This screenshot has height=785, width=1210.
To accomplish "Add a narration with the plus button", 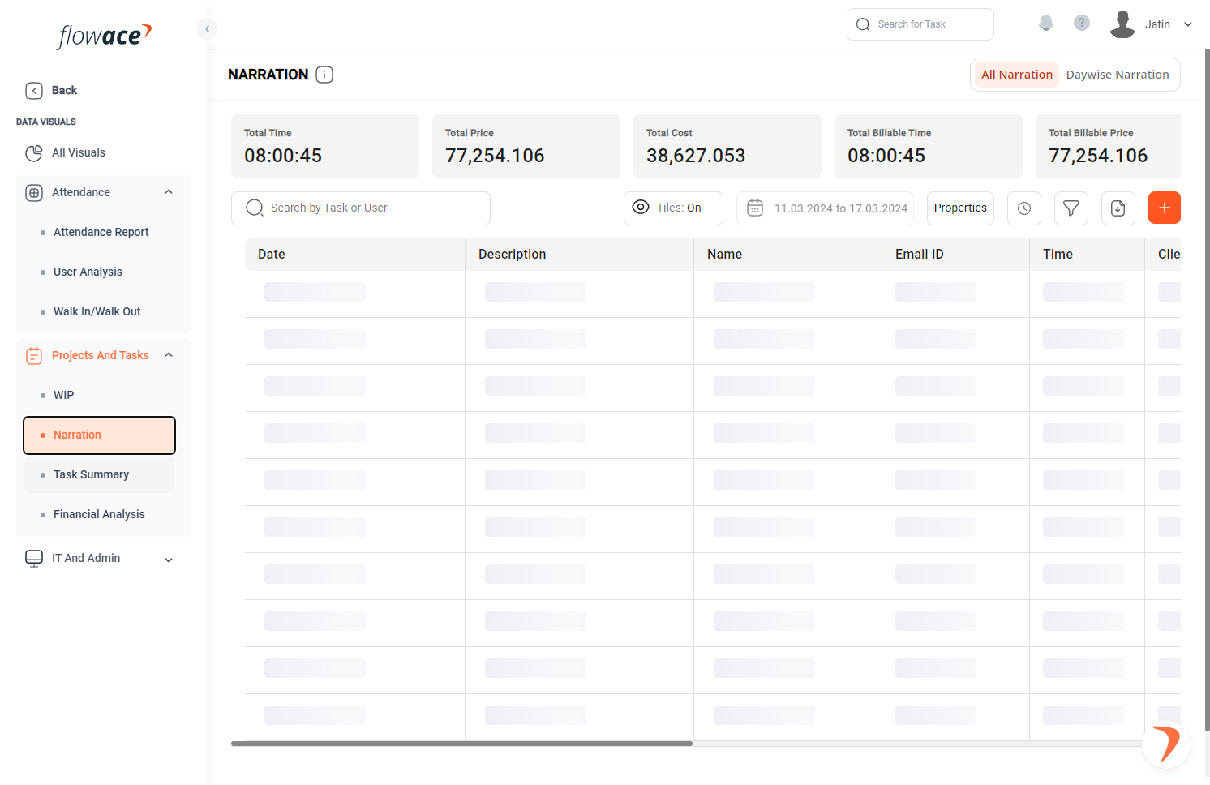I will [1165, 208].
